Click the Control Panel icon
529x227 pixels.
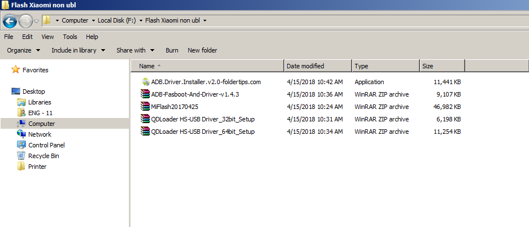tap(21, 145)
